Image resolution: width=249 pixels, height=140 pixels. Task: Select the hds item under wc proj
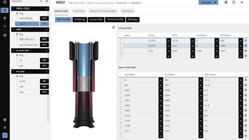coord(21,92)
